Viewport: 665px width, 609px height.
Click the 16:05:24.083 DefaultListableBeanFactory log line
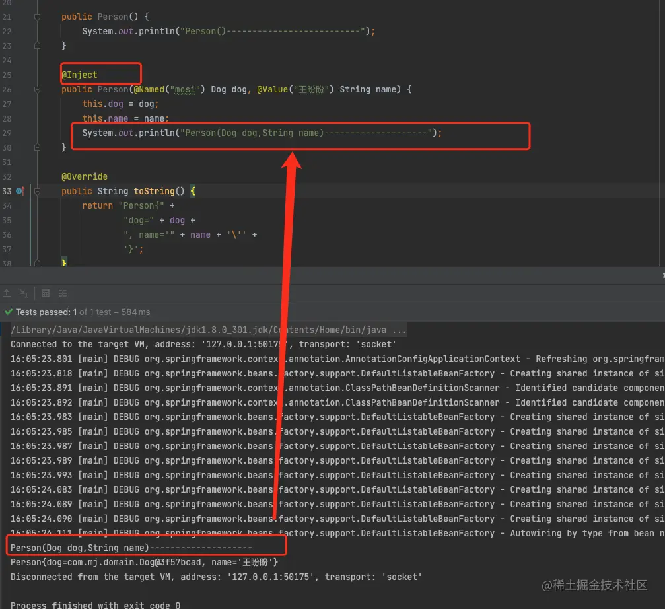(x=337, y=489)
